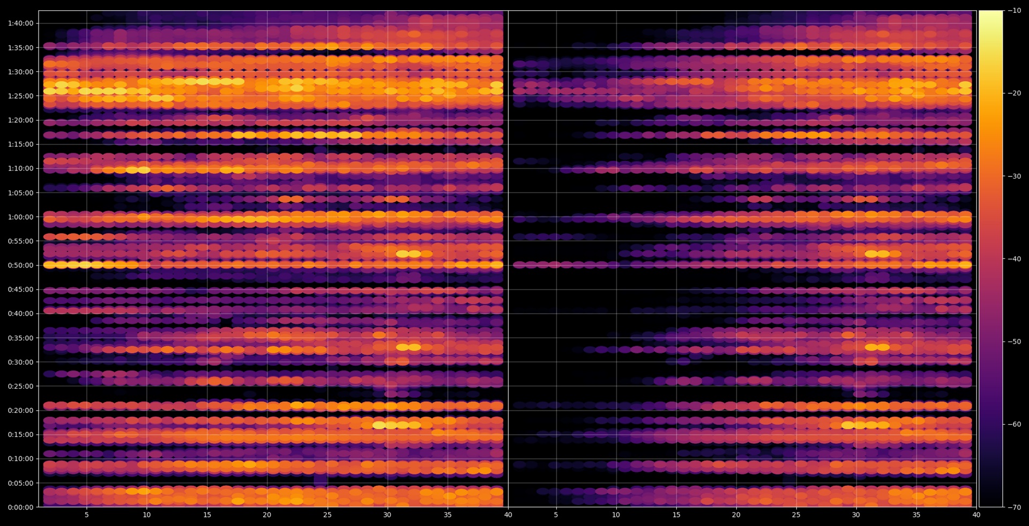Click x-axis label 5 of left heatmap
The width and height of the screenshot is (1029, 526).
click(86, 515)
